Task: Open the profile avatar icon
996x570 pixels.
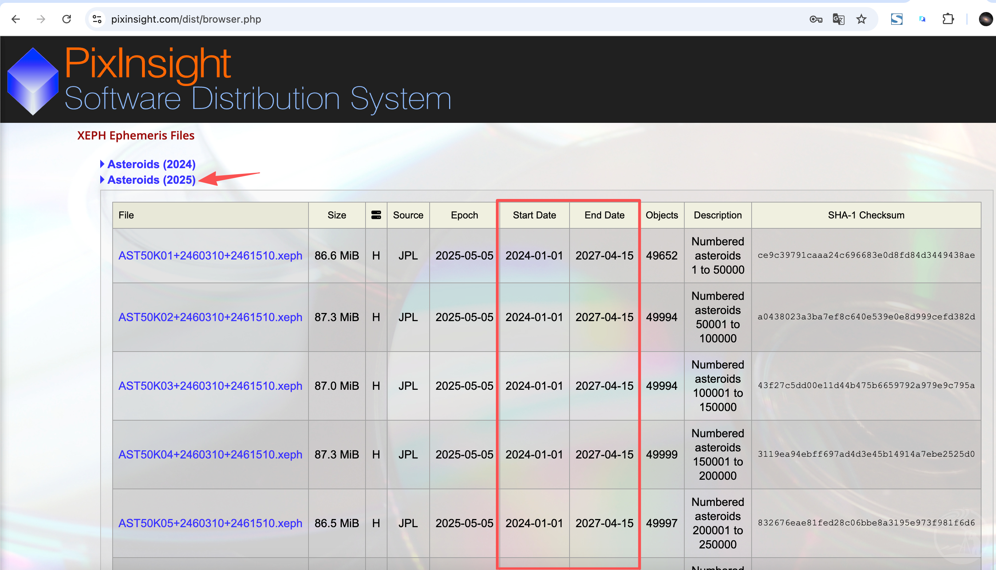Action: pyautogui.click(x=985, y=19)
